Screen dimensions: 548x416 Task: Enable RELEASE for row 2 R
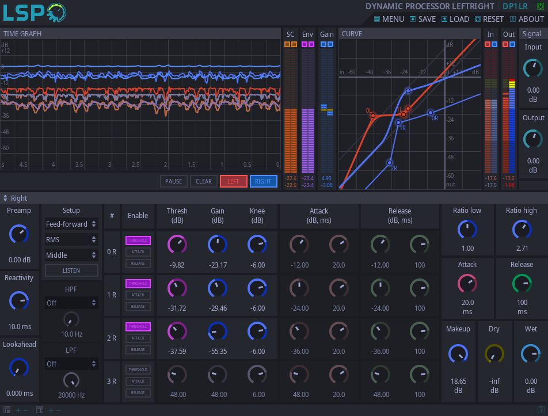138,350
